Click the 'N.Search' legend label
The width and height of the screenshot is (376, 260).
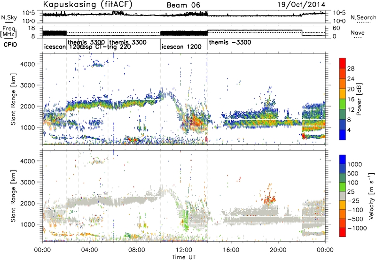point(363,17)
